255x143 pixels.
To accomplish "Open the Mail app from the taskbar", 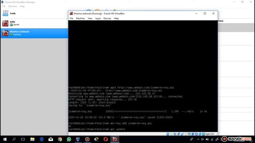I will point(51,139).
